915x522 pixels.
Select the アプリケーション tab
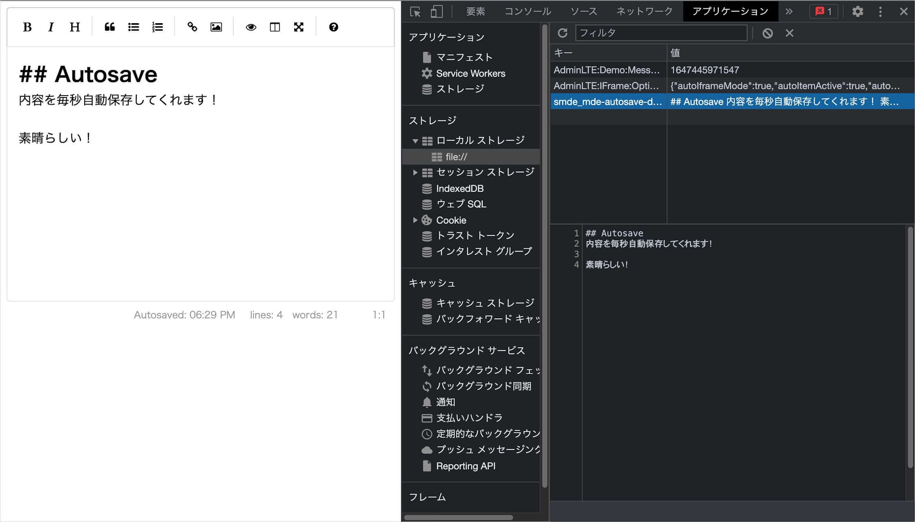[730, 11]
